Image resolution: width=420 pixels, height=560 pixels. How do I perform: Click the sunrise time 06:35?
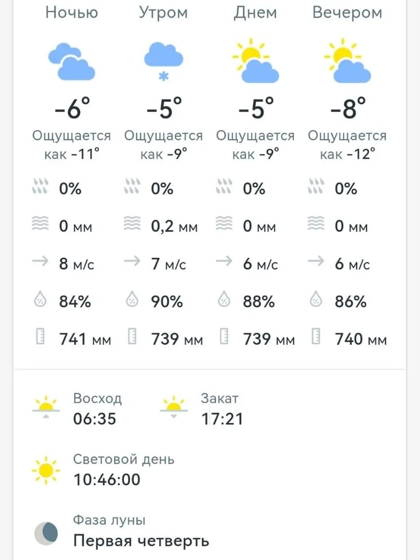coord(95,419)
